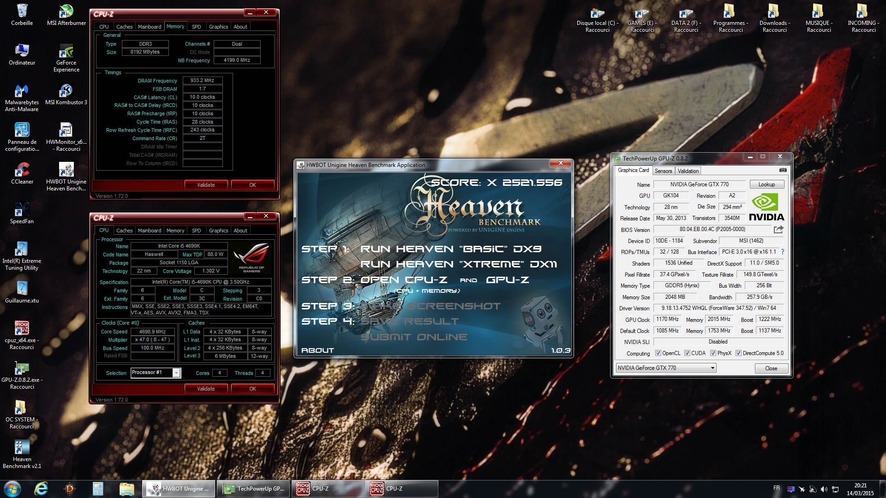Click GPU-Z BIOS share/export icon
Screen dimensions: 886x498
778,229
